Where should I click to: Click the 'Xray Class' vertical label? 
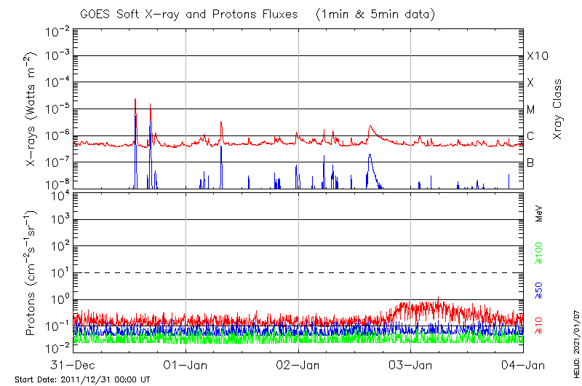tap(557, 109)
